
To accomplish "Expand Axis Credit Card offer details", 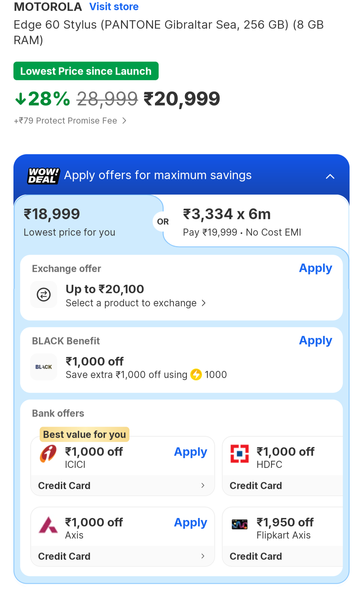I will coord(203,556).
